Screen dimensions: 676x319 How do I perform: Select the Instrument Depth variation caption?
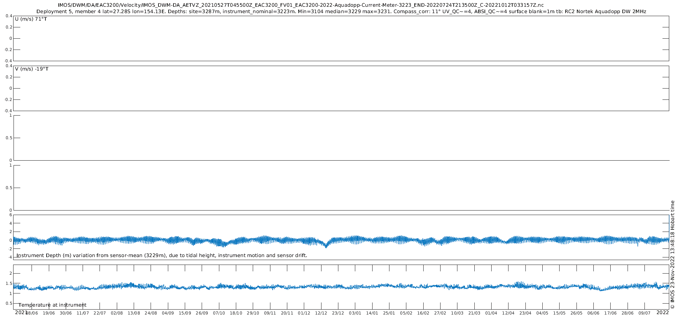[162, 256]
